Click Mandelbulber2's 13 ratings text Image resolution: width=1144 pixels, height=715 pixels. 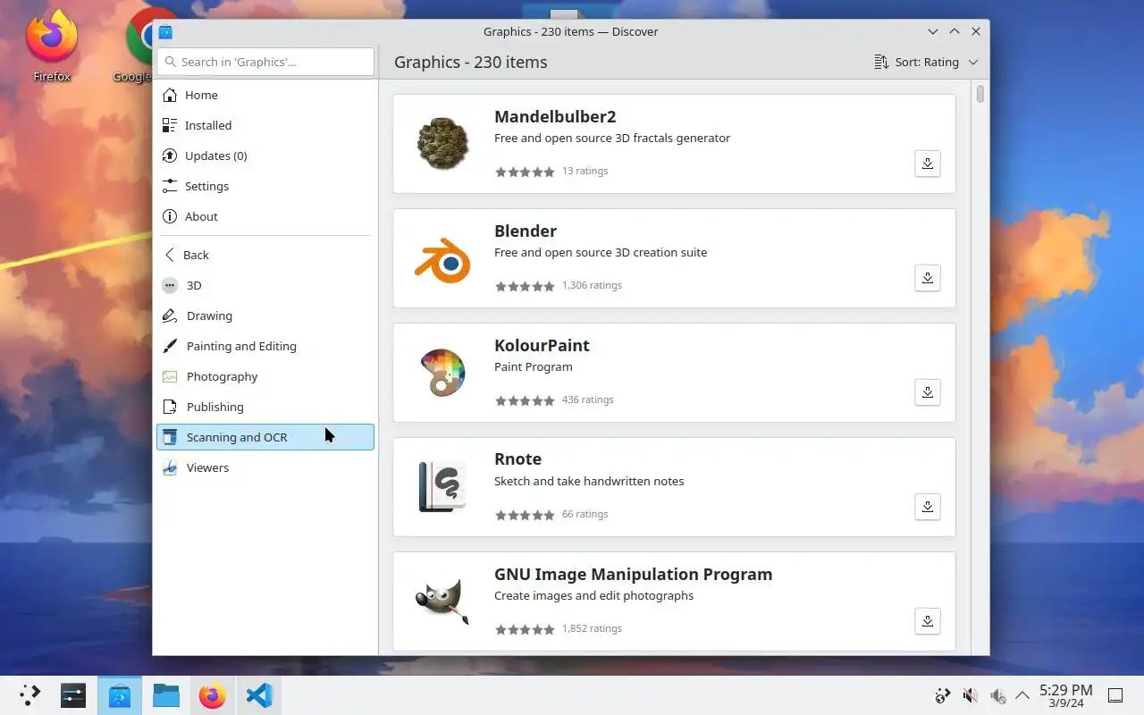pyautogui.click(x=585, y=171)
